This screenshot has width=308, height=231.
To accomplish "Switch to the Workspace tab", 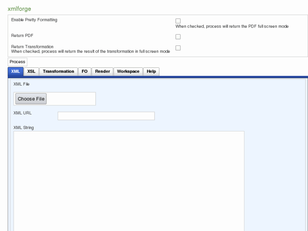I will tap(128, 71).
